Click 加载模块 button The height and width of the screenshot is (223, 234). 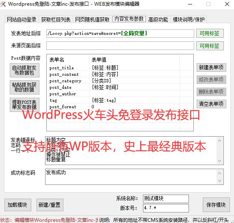(18, 205)
